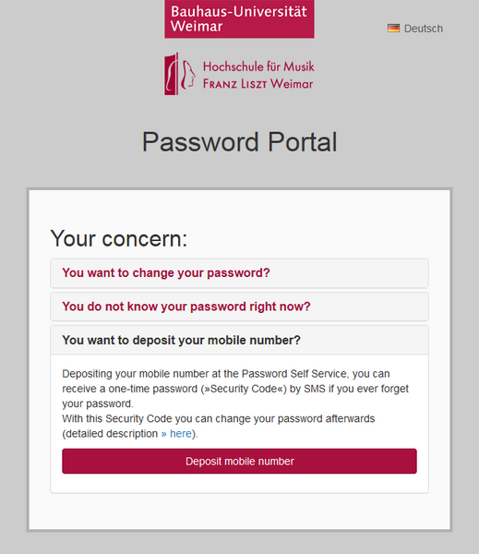479x554 pixels.
Task: Click the Bauhaus-Universität Weimar logo
Action: [239, 19]
